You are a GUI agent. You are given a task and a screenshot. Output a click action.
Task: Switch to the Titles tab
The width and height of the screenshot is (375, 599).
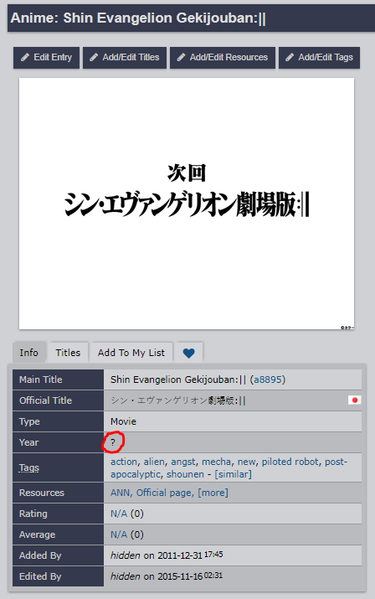[x=68, y=353]
